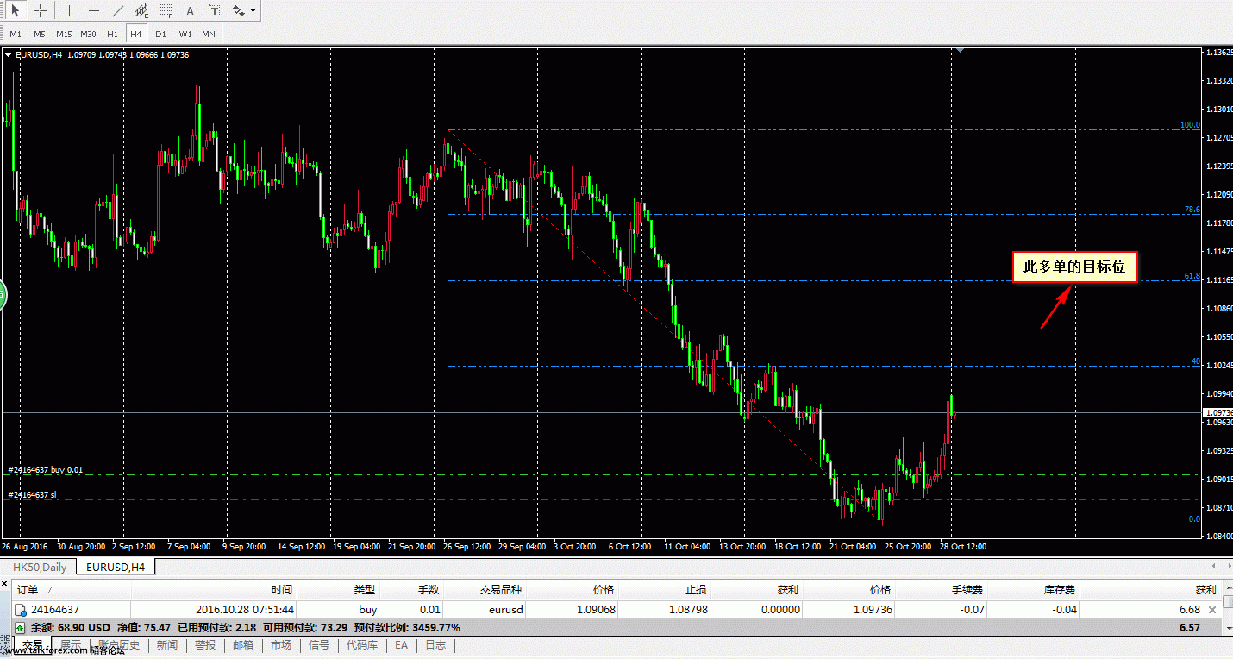Screen dimensions: 1233x659
Task: Select the equidistant channel tool
Action: pyautogui.click(x=142, y=11)
